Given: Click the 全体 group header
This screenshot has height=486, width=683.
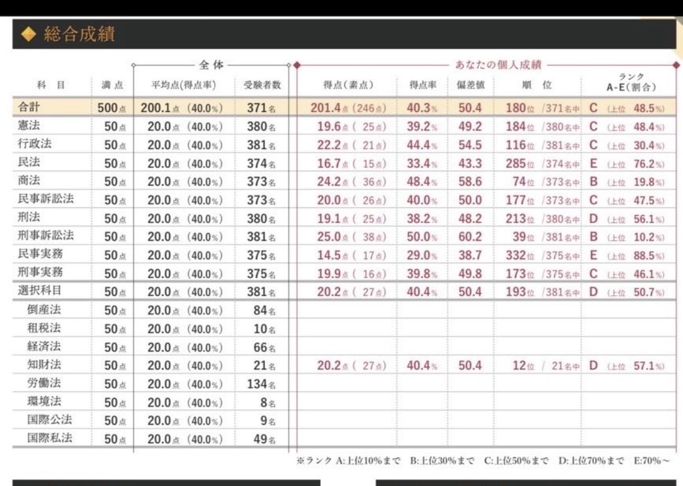Looking at the screenshot, I should point(211,65).
